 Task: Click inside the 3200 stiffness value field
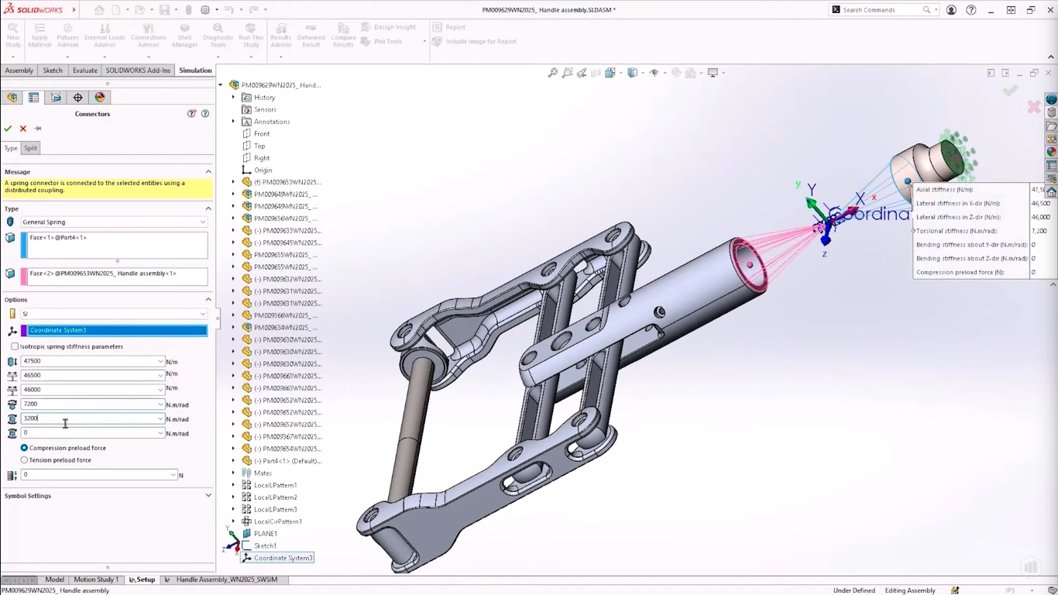89,418
